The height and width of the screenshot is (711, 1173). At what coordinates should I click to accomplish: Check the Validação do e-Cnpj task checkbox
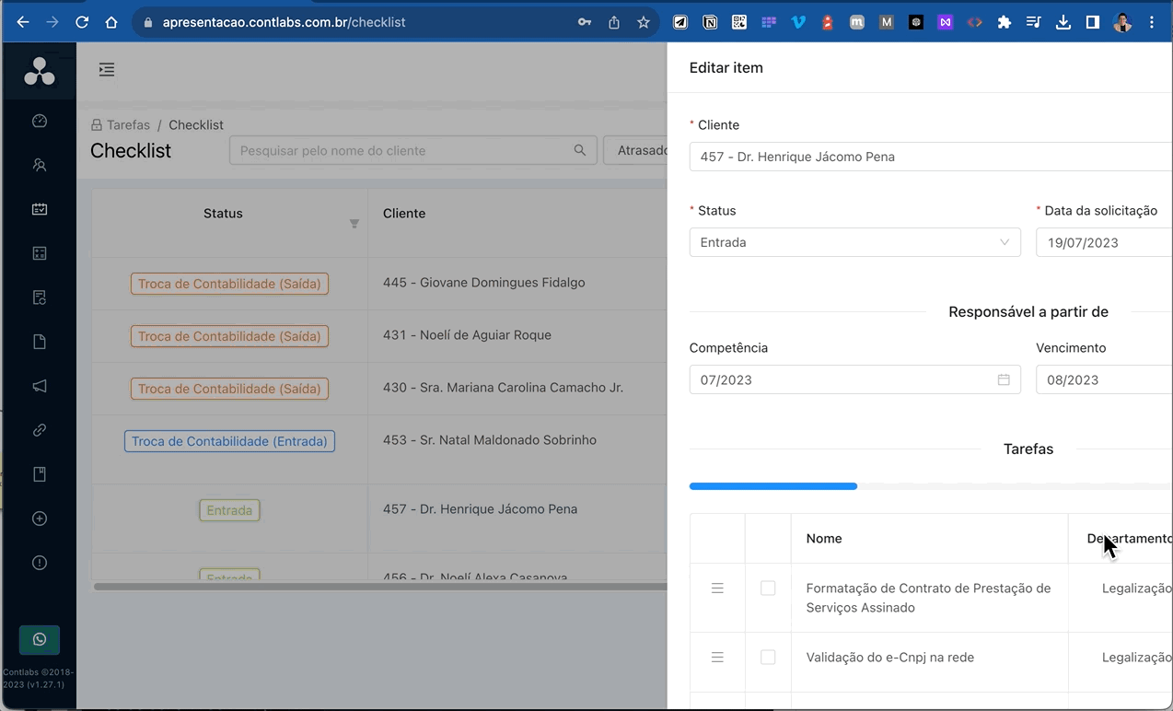point(768,657)
